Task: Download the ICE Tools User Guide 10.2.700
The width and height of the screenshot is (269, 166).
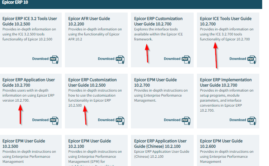Action: click(x=238, y=59)
